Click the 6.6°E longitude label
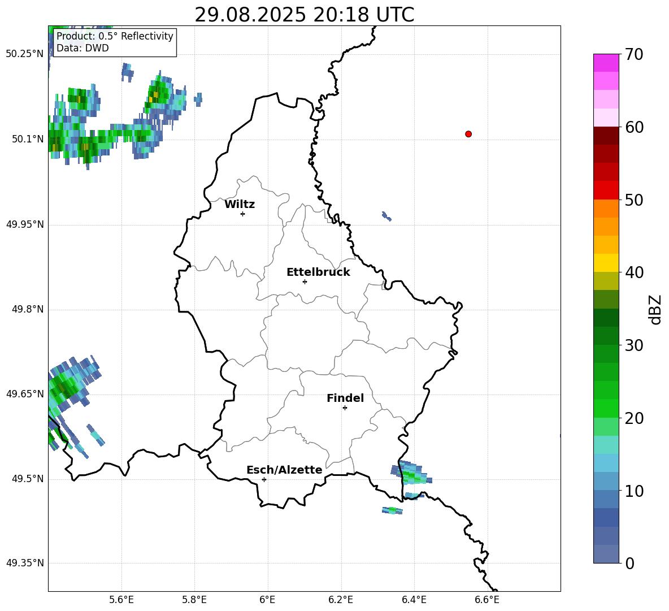 tap(487, 600)
